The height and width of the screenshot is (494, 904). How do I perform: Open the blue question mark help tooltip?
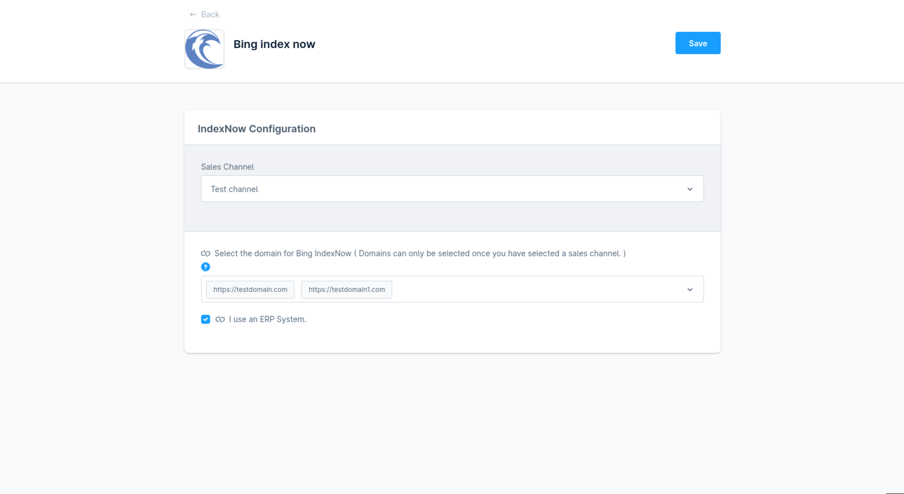206,267
